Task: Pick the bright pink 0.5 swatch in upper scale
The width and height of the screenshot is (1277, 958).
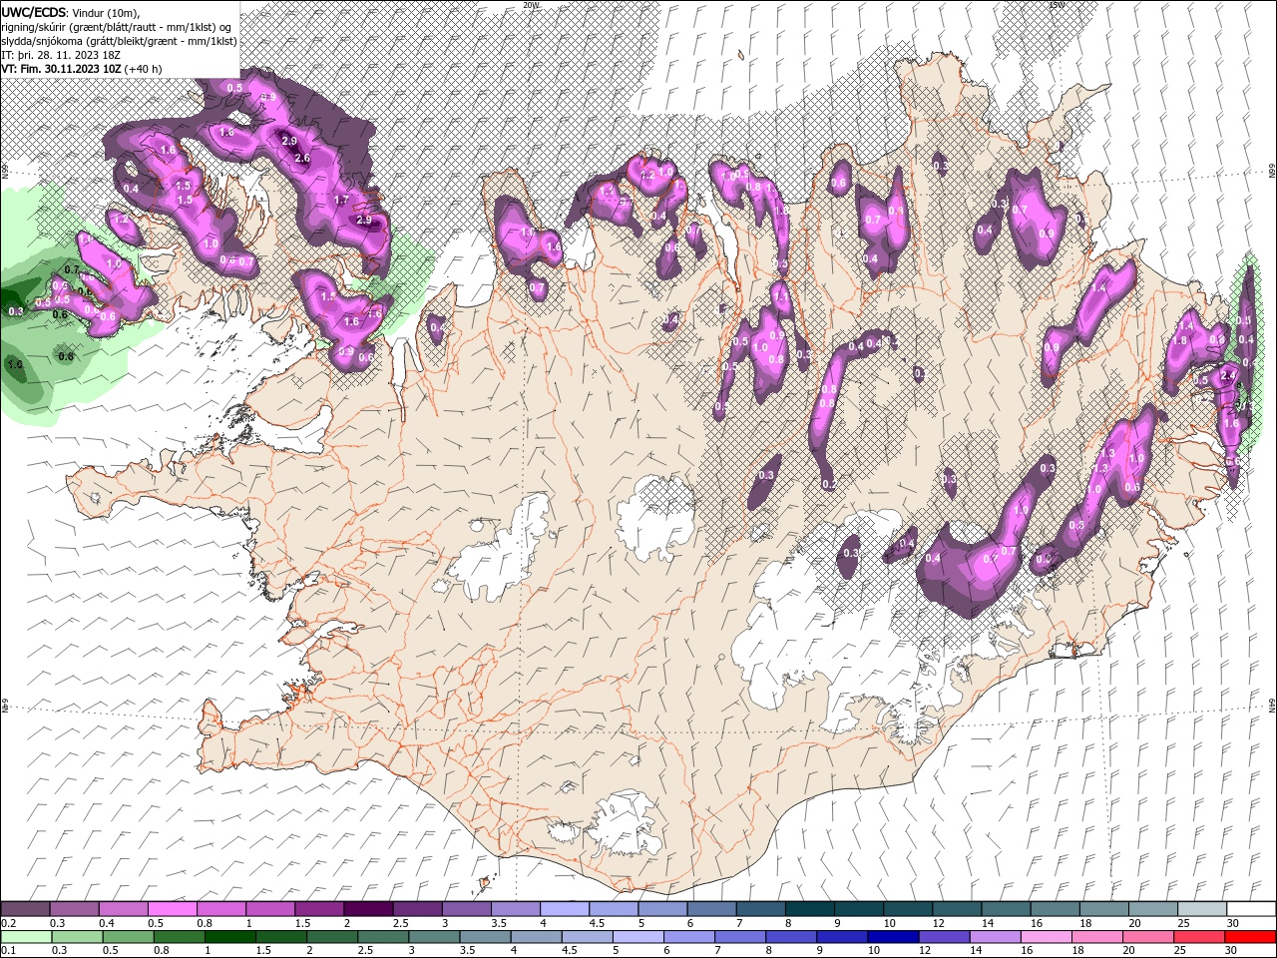Action: 172,909
